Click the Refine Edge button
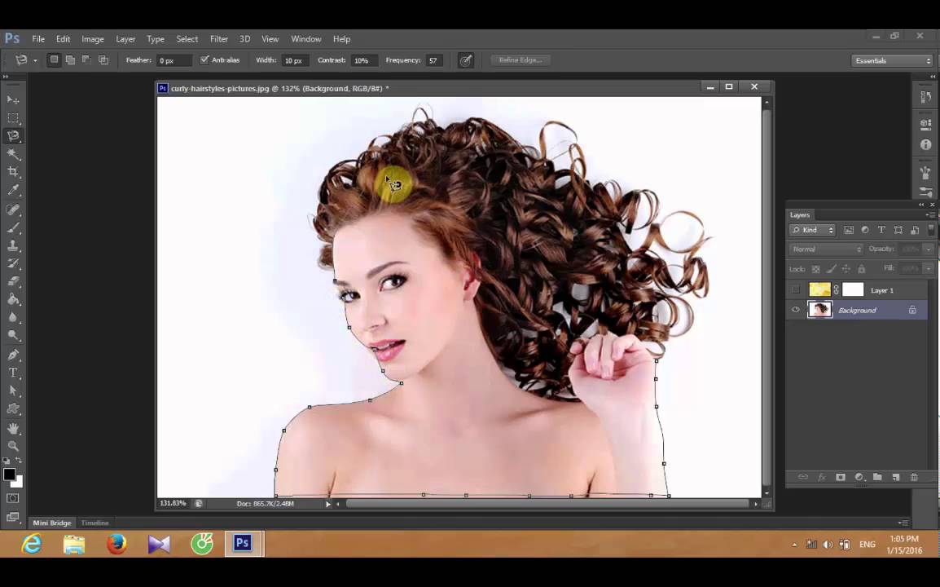 [x=521, y=60]
